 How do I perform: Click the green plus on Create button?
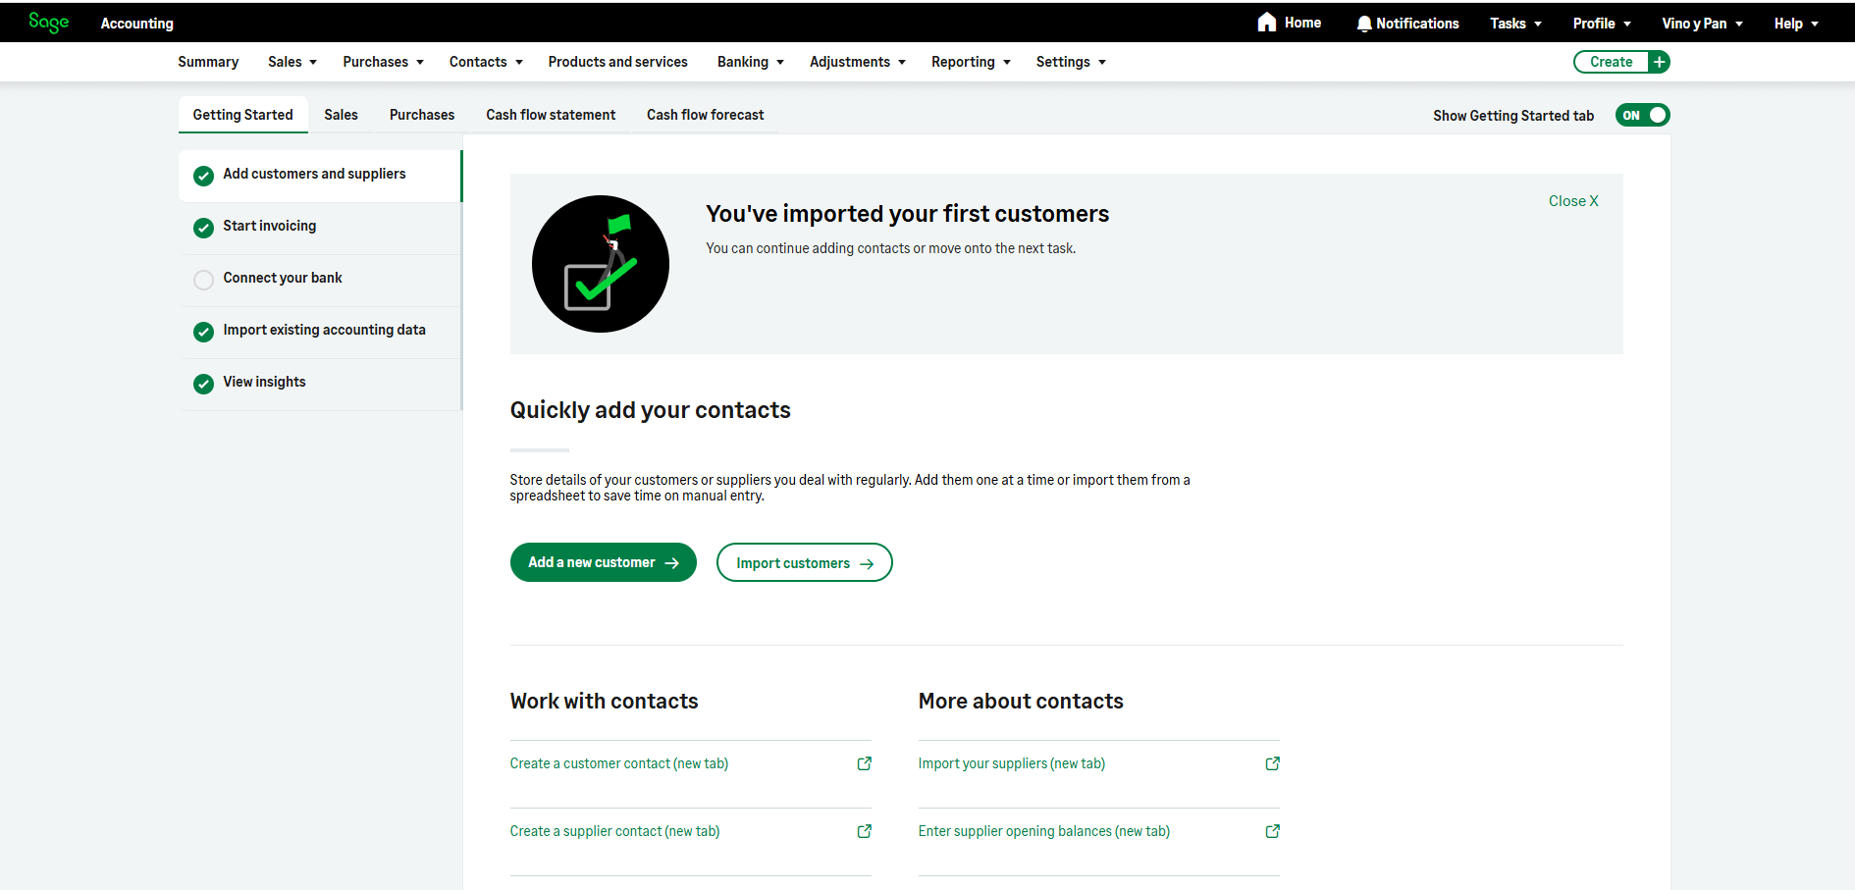coord(1659,61)
